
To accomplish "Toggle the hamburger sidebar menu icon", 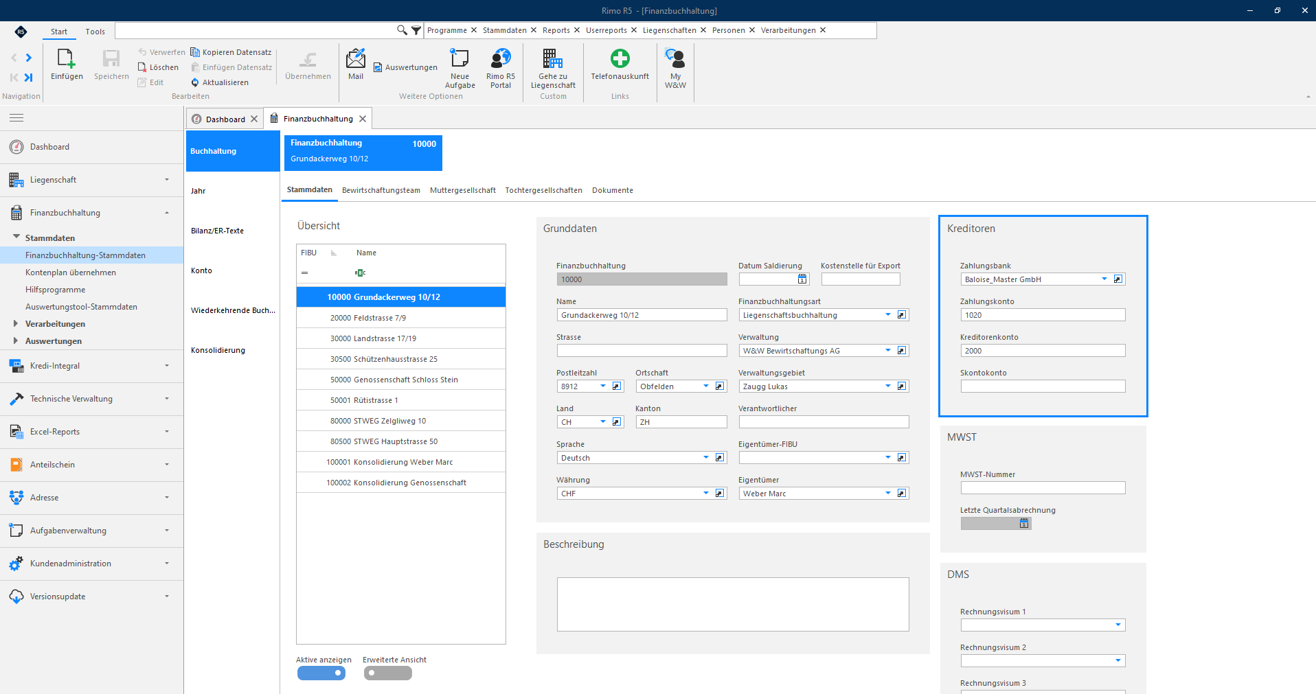I will (16, 118).
